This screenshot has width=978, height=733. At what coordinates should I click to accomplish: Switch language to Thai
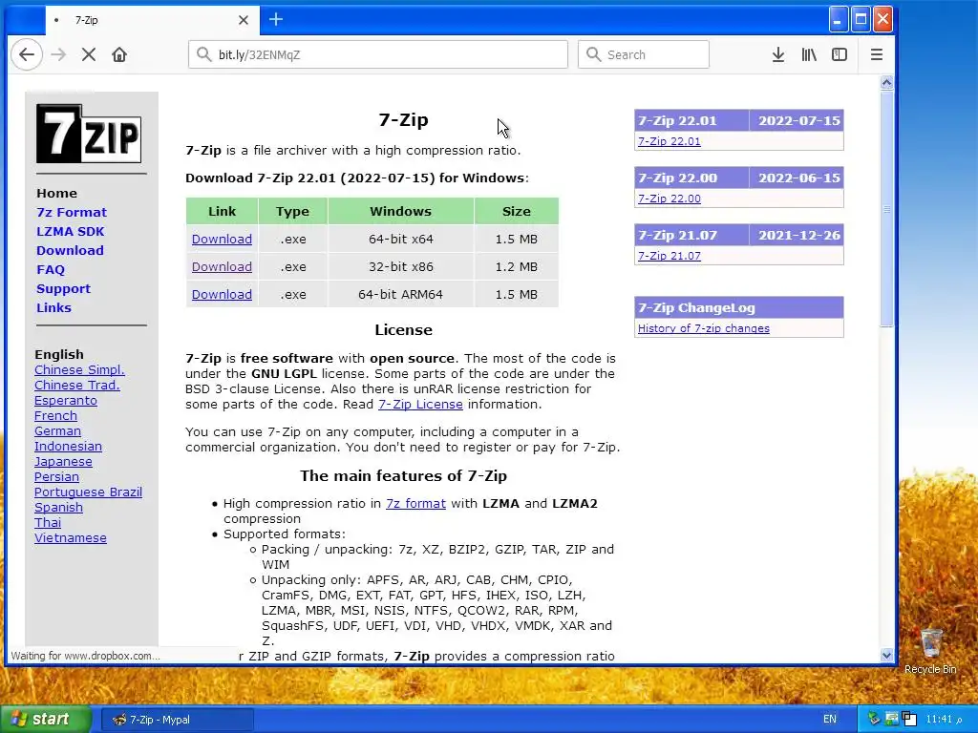tap(48, 523)
